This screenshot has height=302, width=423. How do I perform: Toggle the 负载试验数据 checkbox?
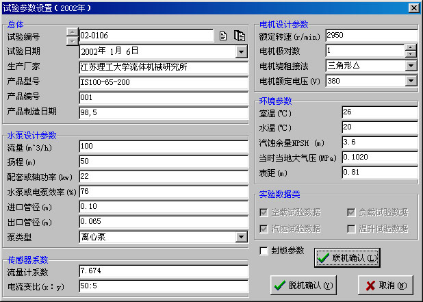pos(351,212)
